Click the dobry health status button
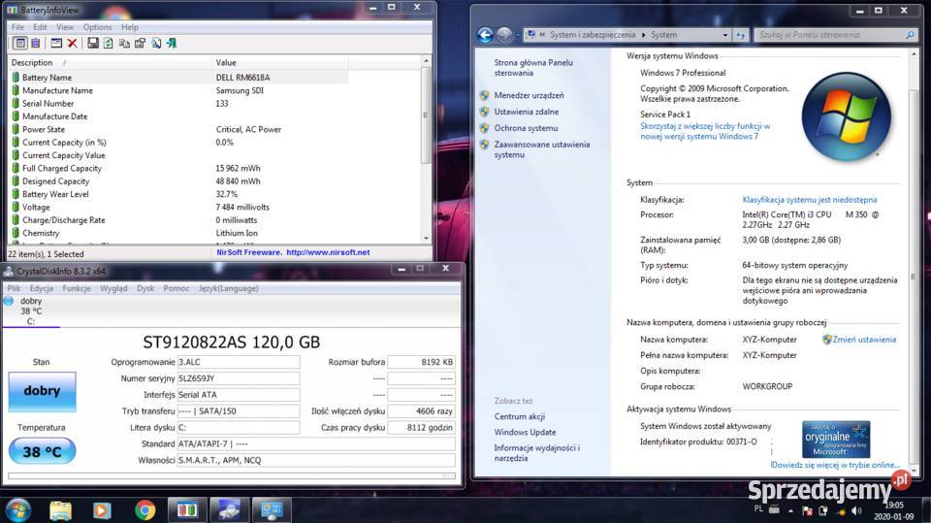Viewport: 931px width, 523px height. [42, 391]
